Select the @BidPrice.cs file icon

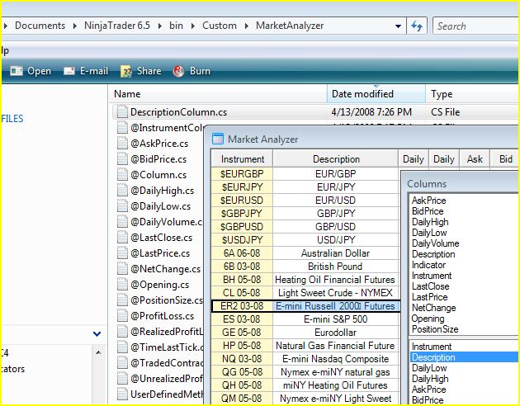[122, 158]
